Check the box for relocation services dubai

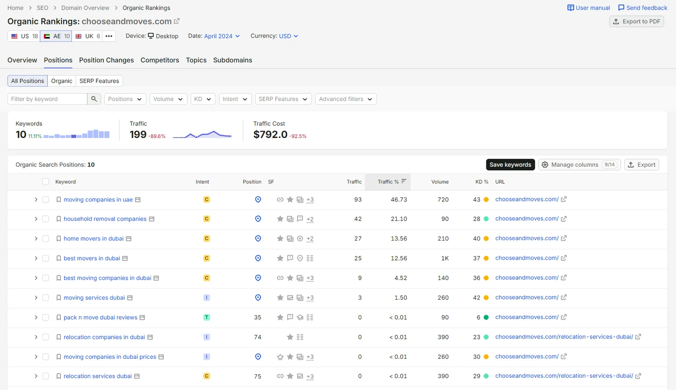[x=46, y=376]
